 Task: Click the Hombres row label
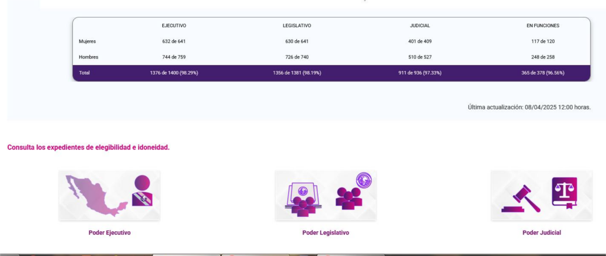click(x=88, y=57)
